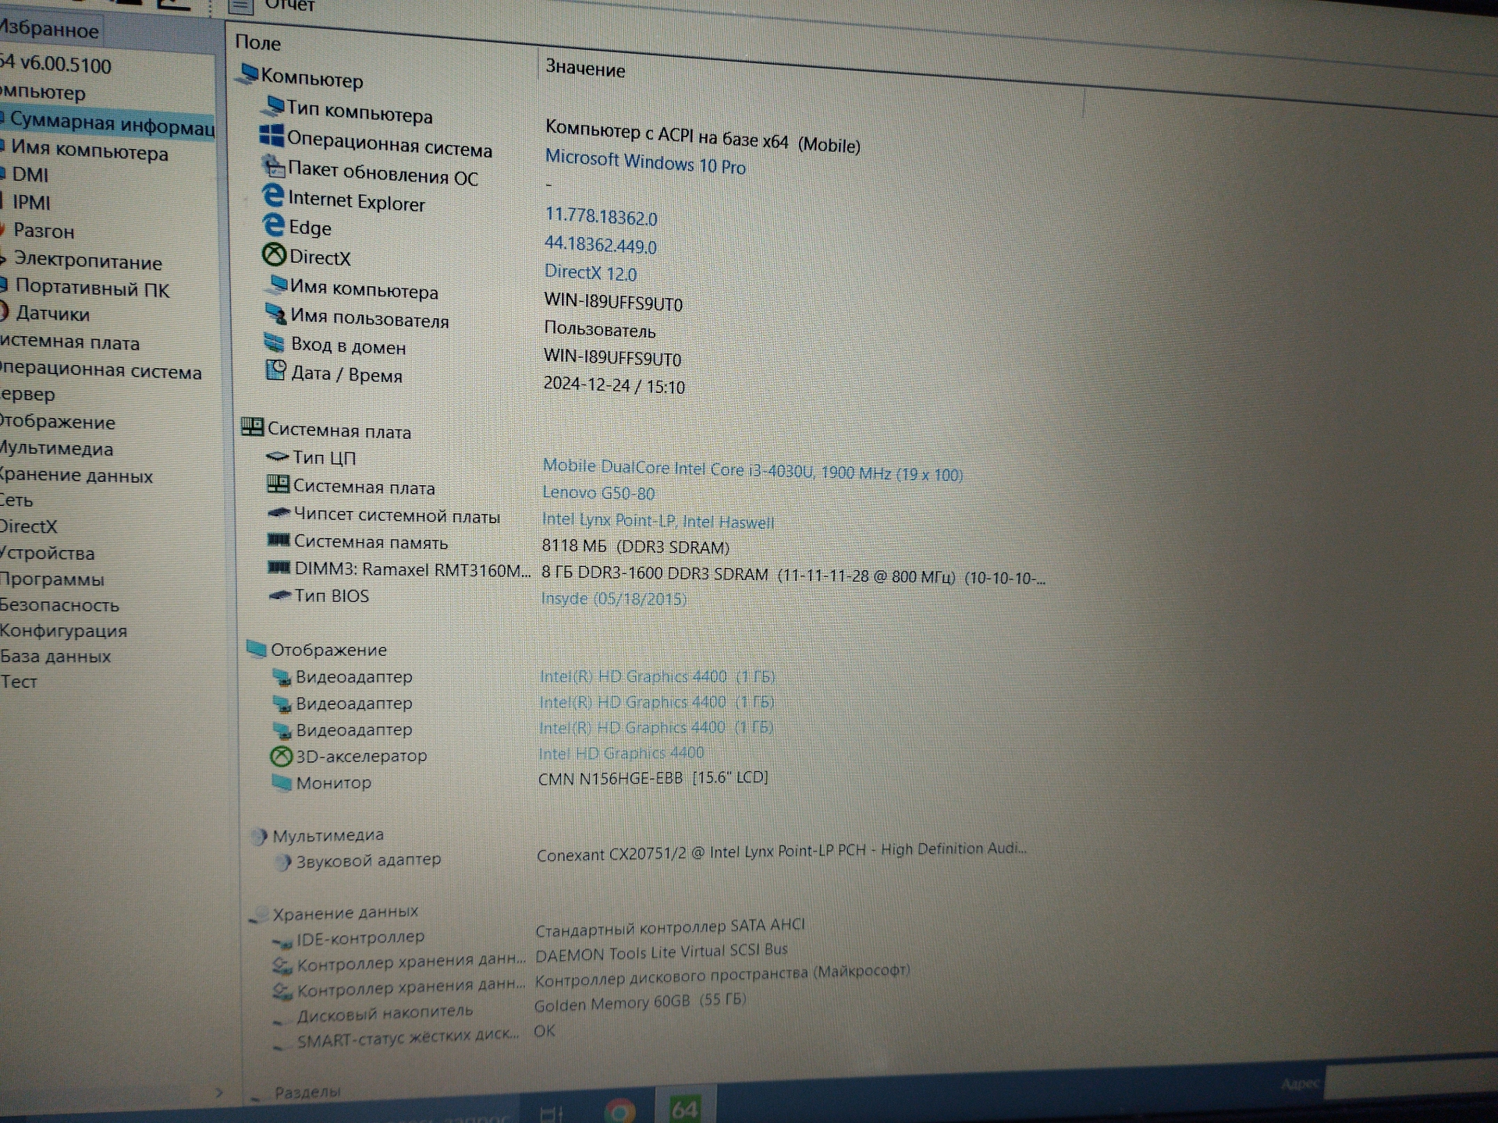The height and width of the screenshot is (1123, 1498).
Task: Click the Отображение section header icon
Action: (x=257, y=648)
